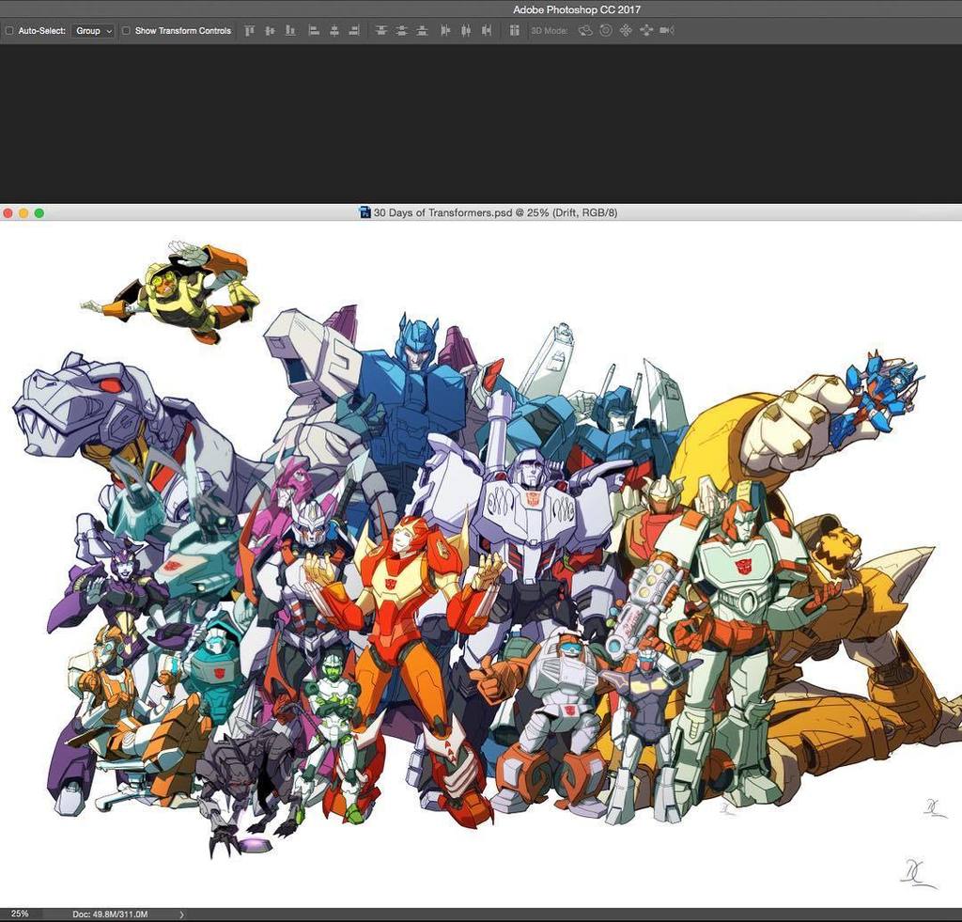Image resolution: width=962 pixels, height=922 pixels.
Task: Click the 25% zoom level field
Action: click(20, 914)
